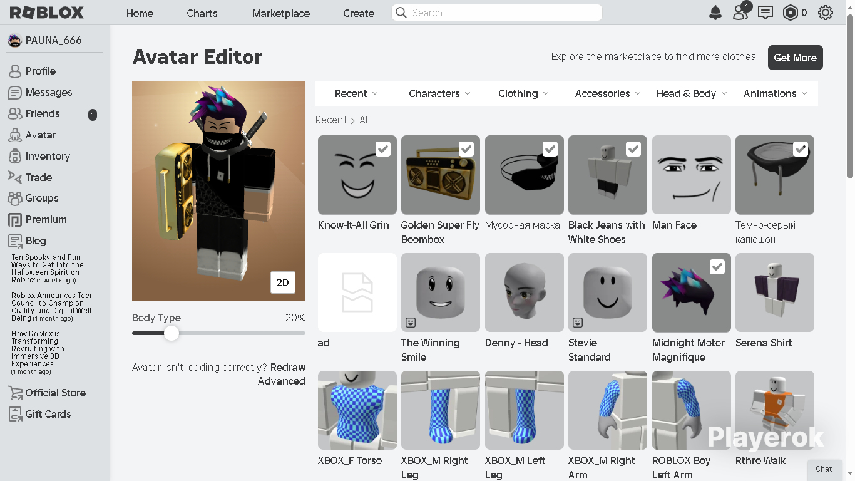Open Ten Spooky and Fun Ways blog post
The width and height of the screenshot is (855, 481).
[48, 269]
